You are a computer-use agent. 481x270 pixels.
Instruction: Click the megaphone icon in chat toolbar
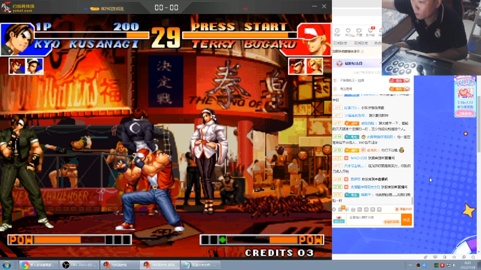[x=347, y=209]
